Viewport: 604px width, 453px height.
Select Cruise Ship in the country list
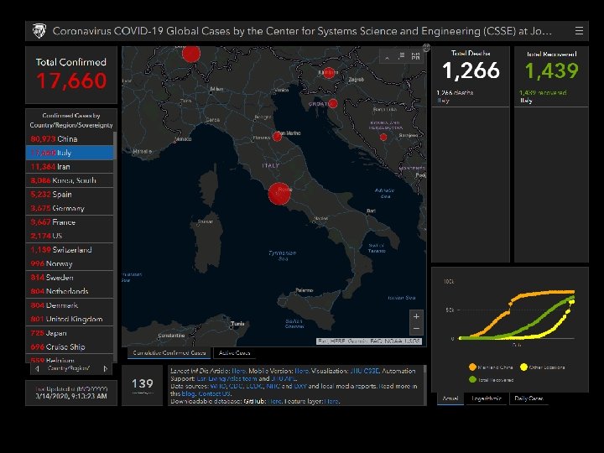(x=70, y=346)
